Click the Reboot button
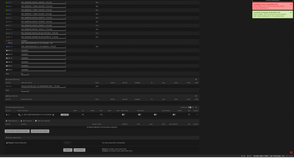The height and width of the screenshot is (158, 294). [68, 150]
